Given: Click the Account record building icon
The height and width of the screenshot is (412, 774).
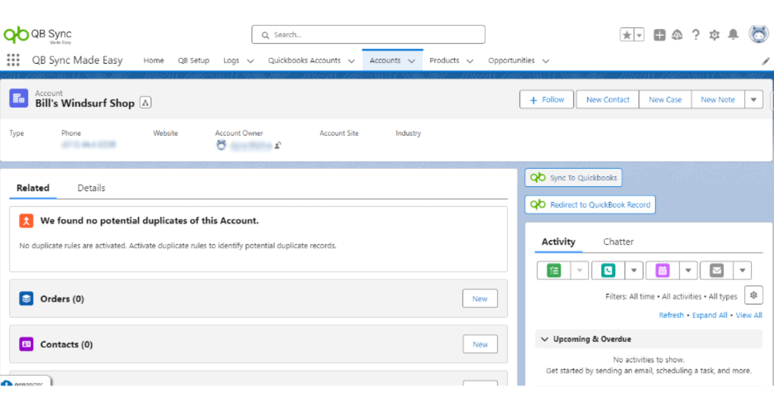Looking at the screenshot, I should (x=19, y=98).
